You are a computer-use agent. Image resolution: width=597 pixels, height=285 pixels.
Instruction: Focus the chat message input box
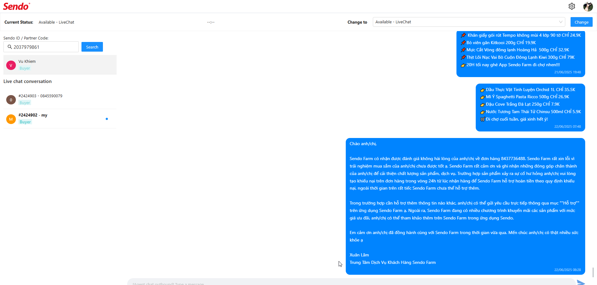click(x=351, y=282)
